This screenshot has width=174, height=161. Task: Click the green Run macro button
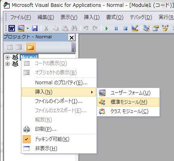click(x=107, y=28)
